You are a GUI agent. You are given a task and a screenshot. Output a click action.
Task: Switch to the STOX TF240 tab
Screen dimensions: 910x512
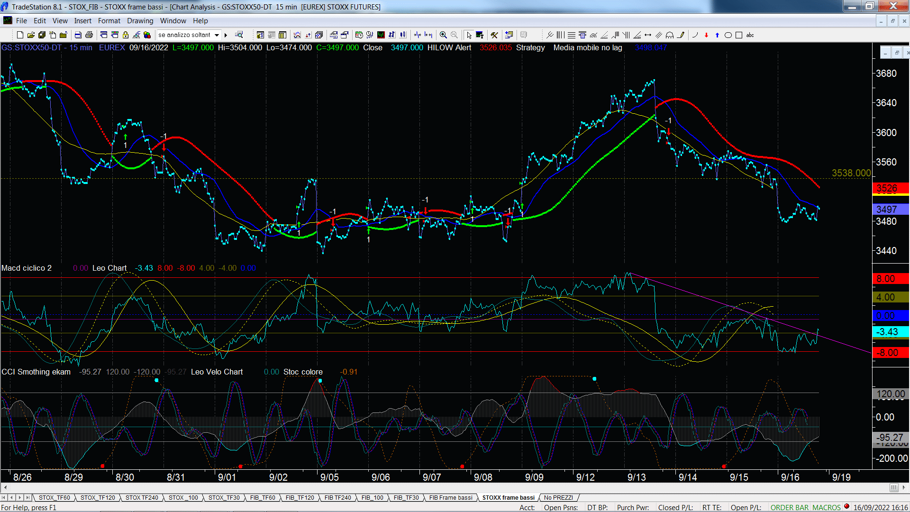click(142, 497)
